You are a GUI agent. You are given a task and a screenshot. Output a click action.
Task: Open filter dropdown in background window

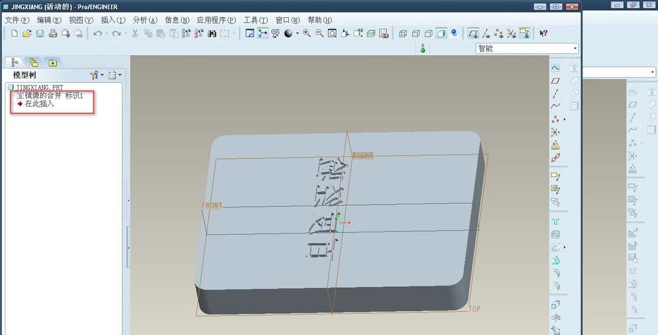coord(653,72)
